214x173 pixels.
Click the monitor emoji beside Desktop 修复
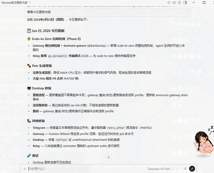coord(29,88)
